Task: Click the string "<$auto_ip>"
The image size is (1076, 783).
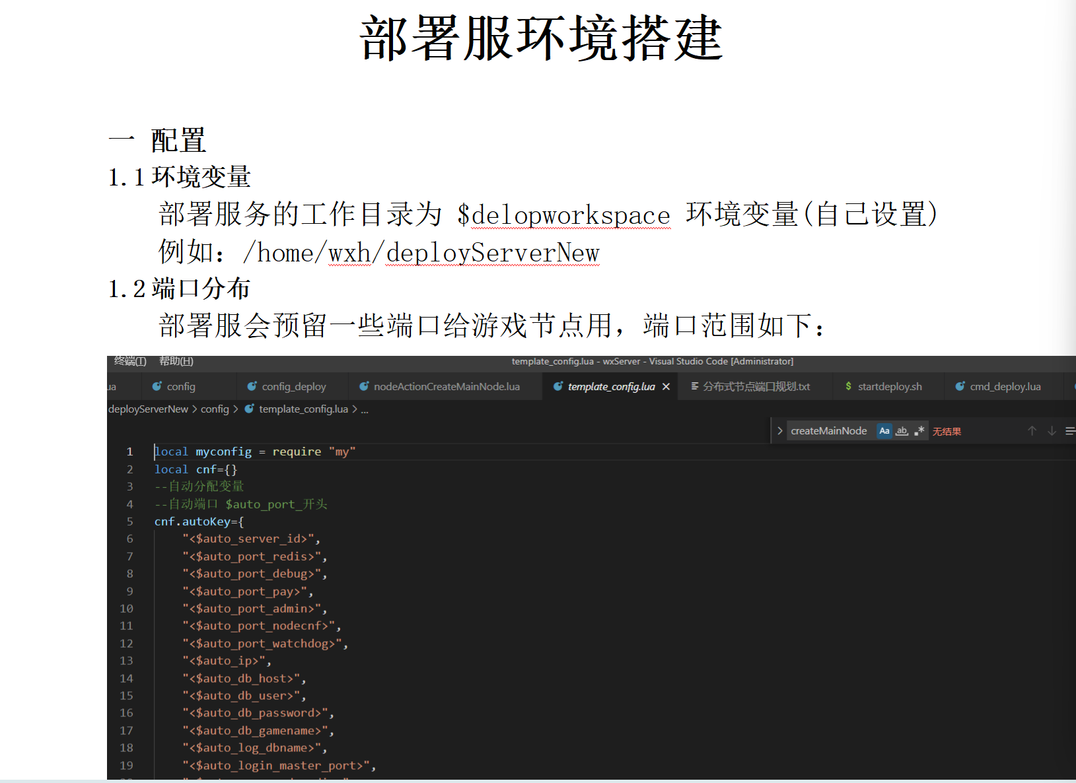Action: (x=223, y=661)
